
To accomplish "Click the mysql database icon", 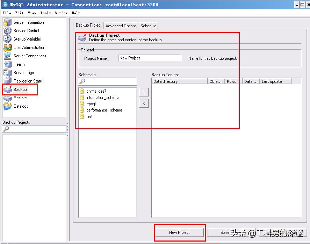I will click(x=82, y=104).
